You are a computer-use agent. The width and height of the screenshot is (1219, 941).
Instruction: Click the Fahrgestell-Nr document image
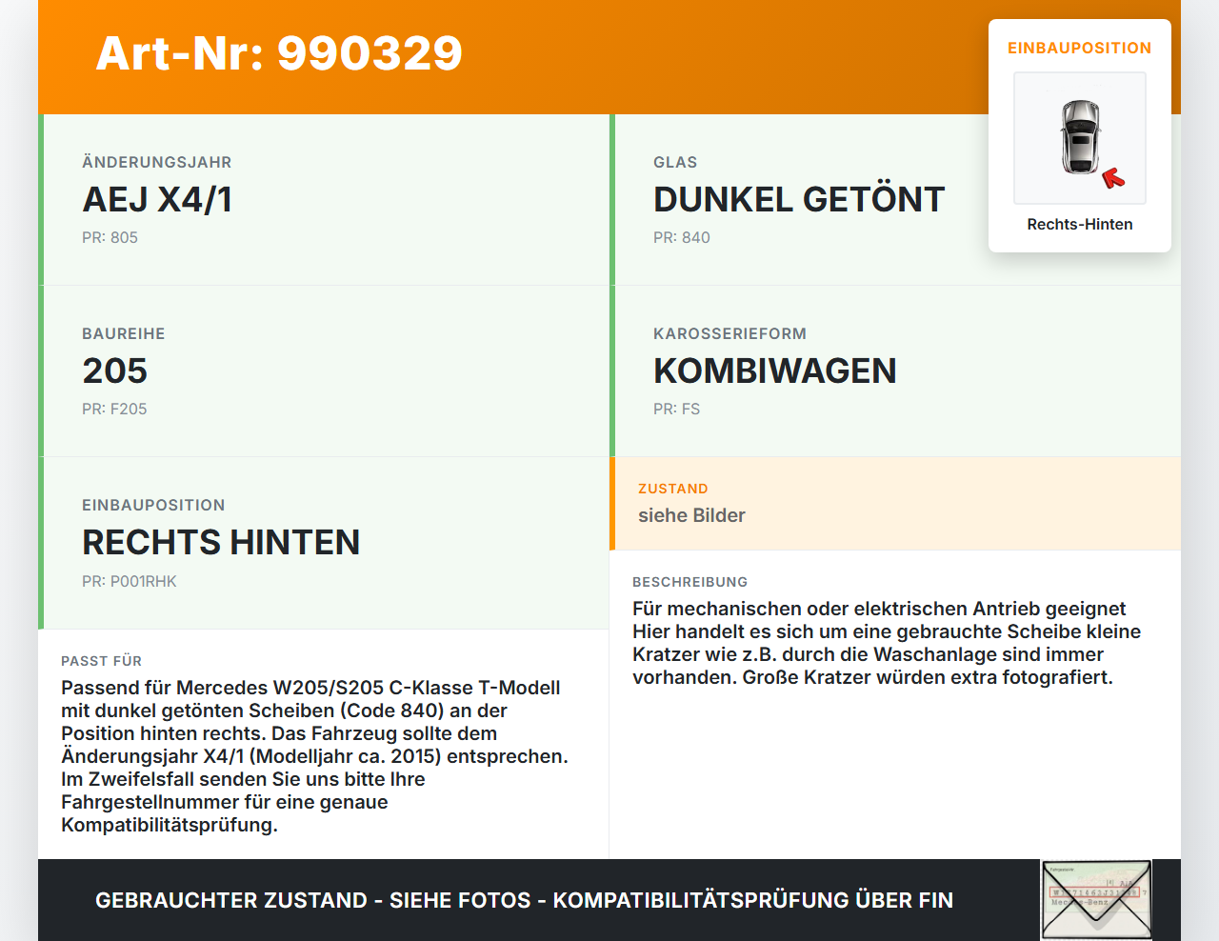[x=1093, y=900]
